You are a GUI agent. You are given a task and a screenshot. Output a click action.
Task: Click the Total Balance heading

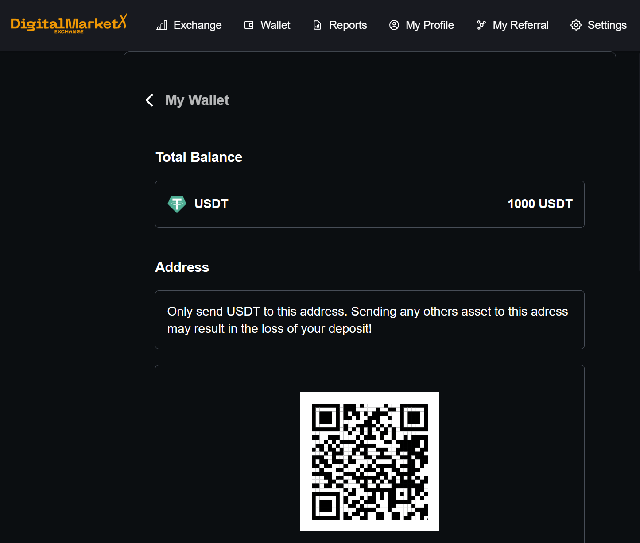click(199, 157)
